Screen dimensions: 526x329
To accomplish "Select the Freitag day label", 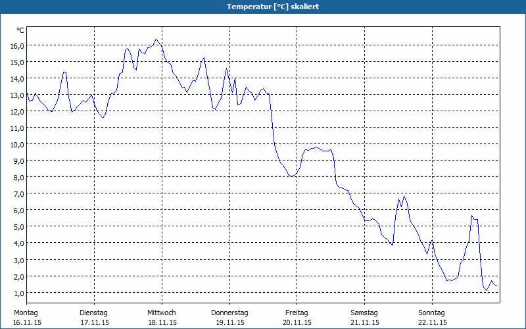I will [297, 313].
